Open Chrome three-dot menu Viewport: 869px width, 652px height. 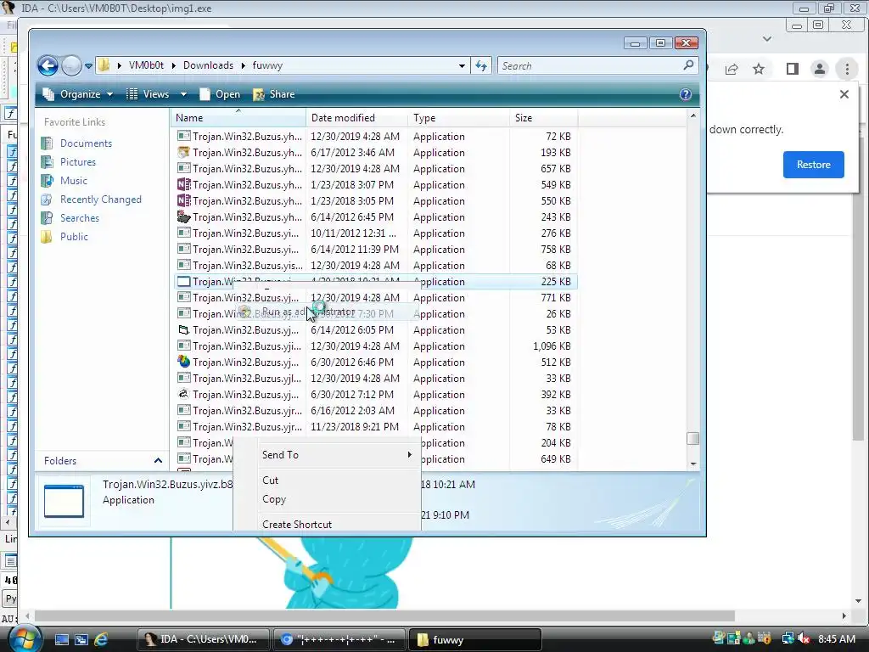click(x=847, y=69)
